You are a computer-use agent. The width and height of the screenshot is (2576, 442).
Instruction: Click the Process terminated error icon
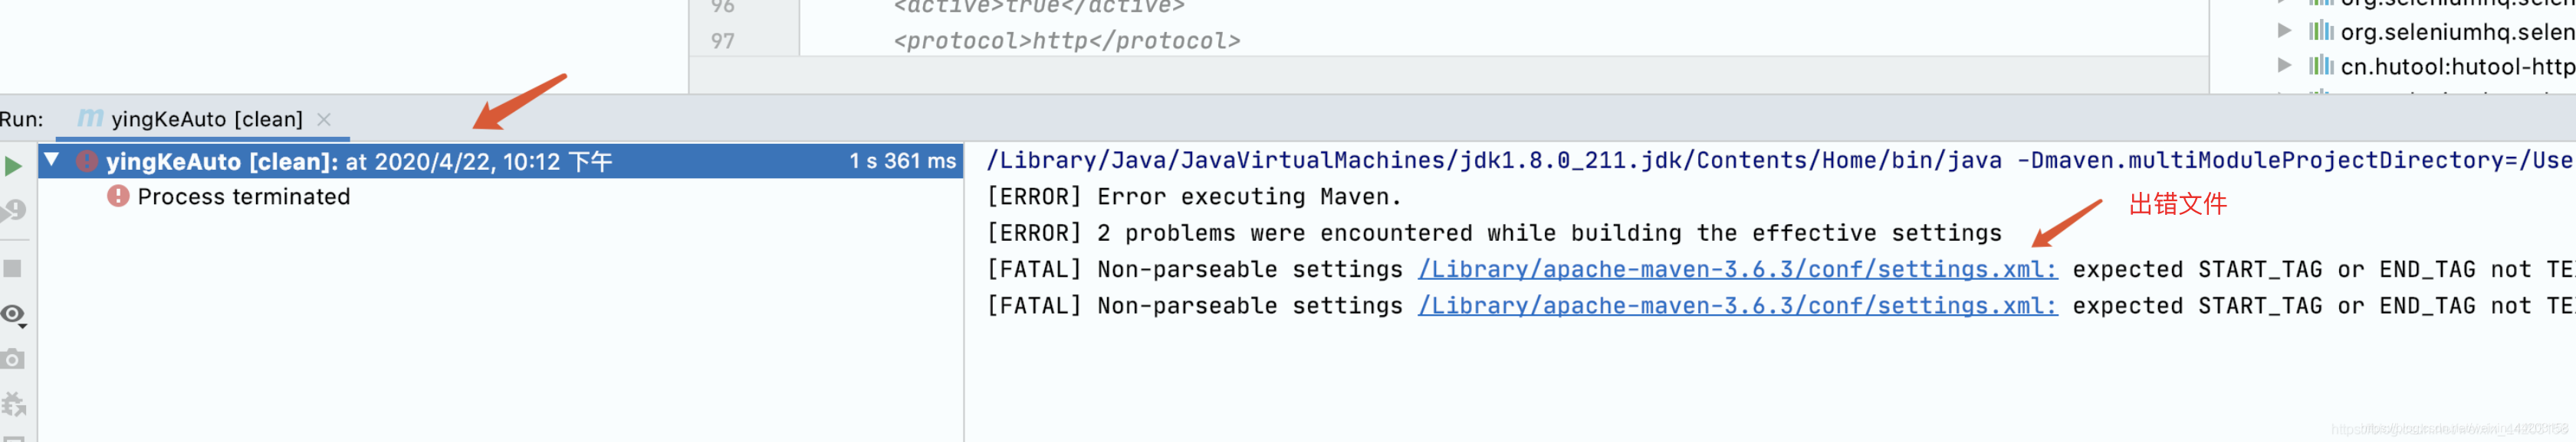point(118,197)
